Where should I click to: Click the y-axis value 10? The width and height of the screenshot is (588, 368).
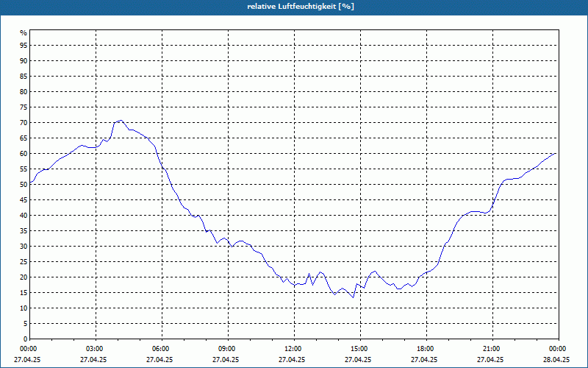[24, 308]
